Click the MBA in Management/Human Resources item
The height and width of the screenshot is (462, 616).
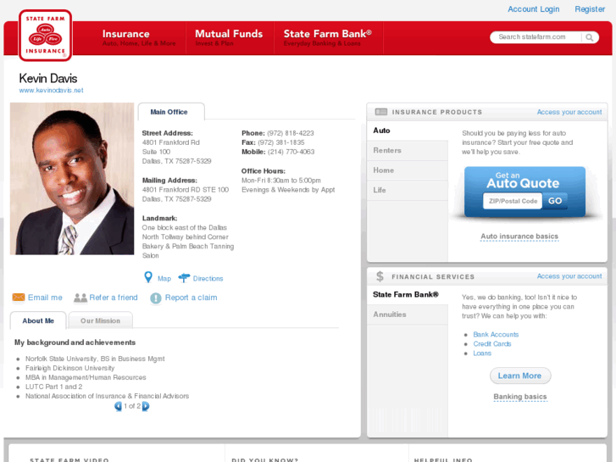[86, 377]
